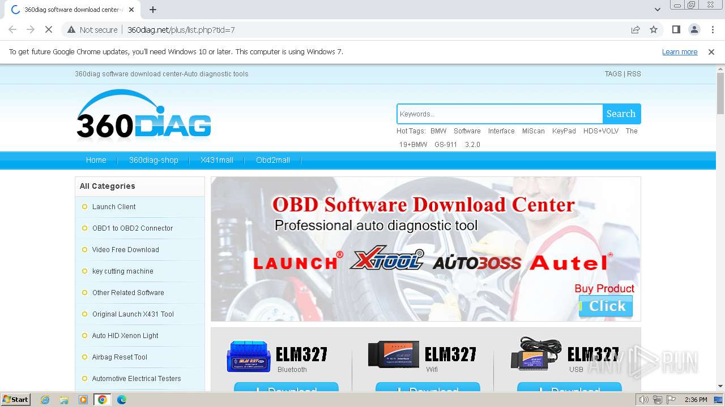Open OBD1 to OBD2 Connector category

(133, 228)
